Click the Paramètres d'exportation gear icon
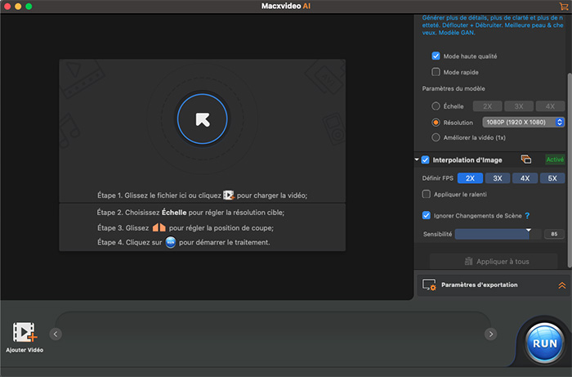 (429, 285)
